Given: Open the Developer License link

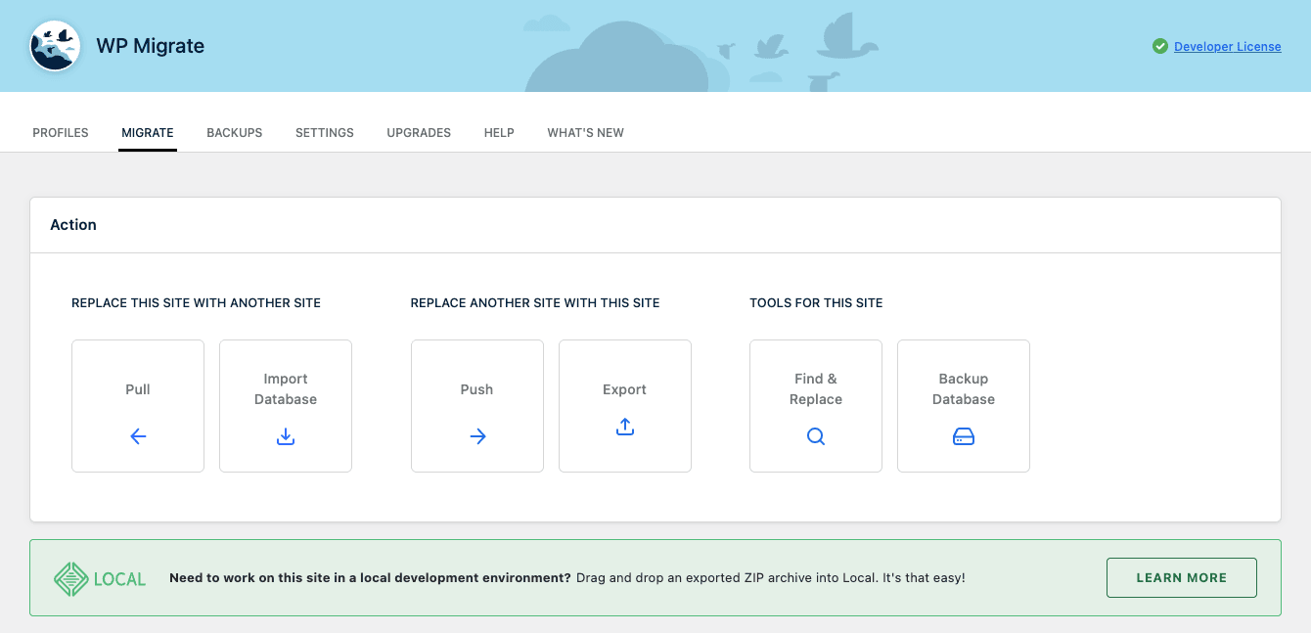Looking at the screenshot, I should [1228, 46].
